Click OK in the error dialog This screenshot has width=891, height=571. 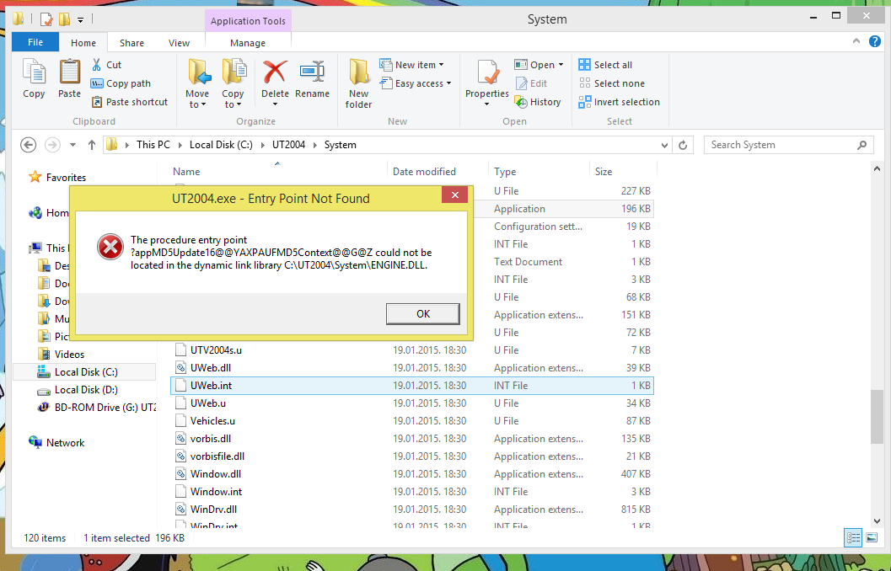(x=423, y=314)
